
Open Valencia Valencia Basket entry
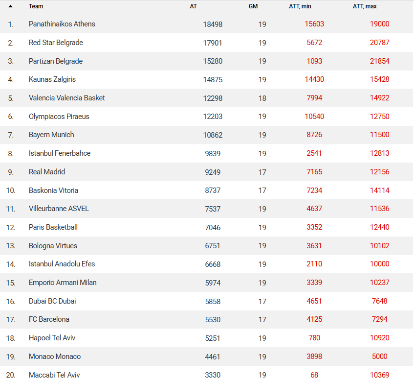pyautogui.click(x=67, y=98)
